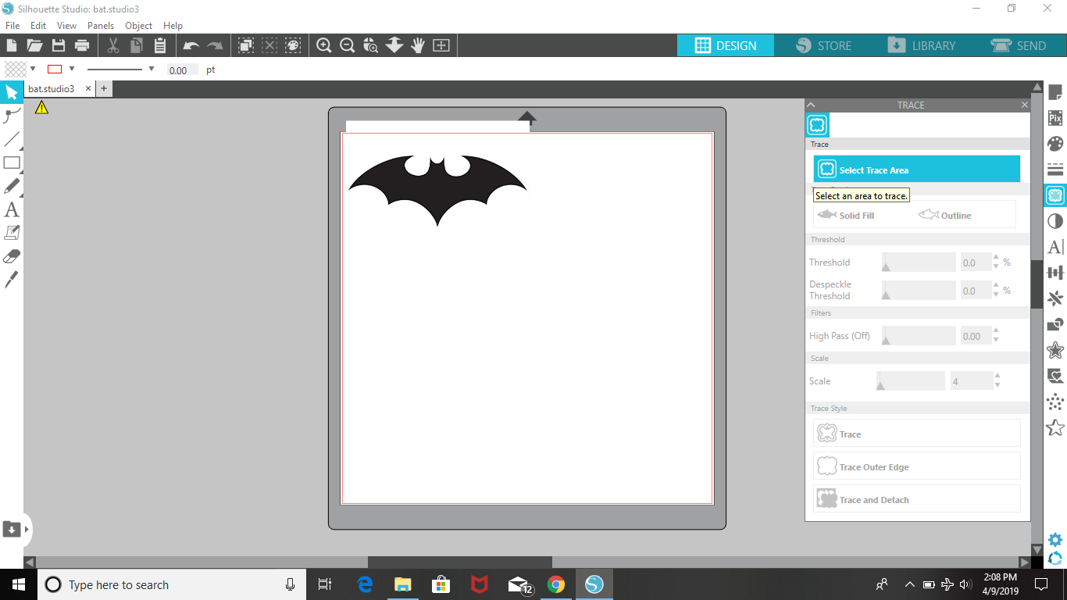Click the Trace and Detach button
1067x600 pixels.
(917, 499)
